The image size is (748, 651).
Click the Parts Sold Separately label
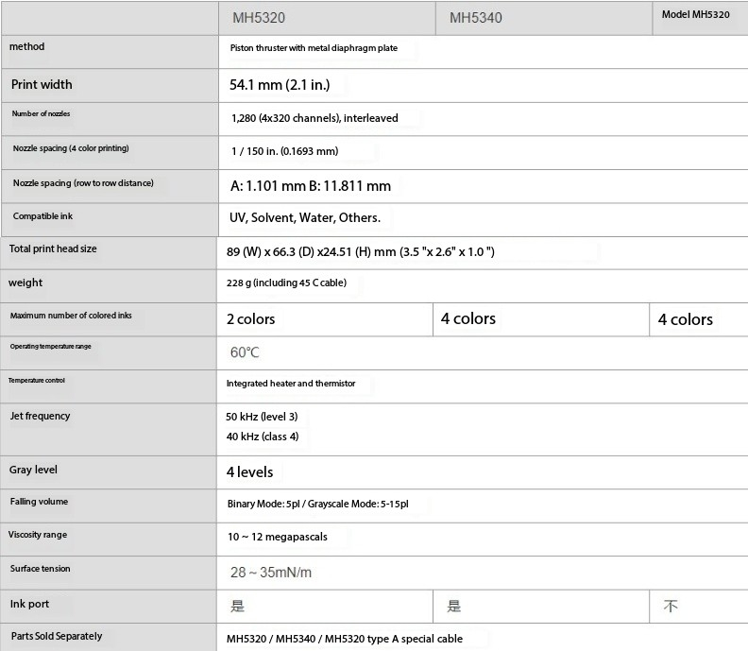pyautogui.click(x=57, y=637)
